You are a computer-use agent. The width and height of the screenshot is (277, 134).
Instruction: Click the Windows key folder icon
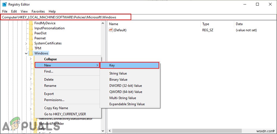tap(31, 53)
